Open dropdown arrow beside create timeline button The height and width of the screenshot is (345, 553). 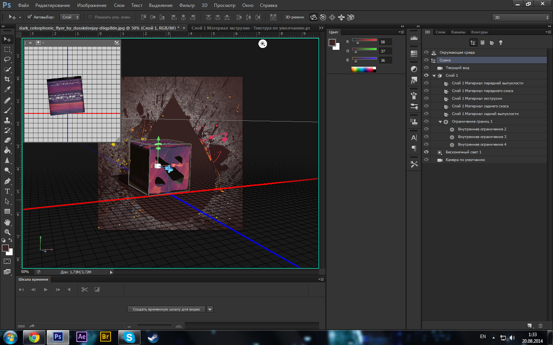tap(210, 309)
